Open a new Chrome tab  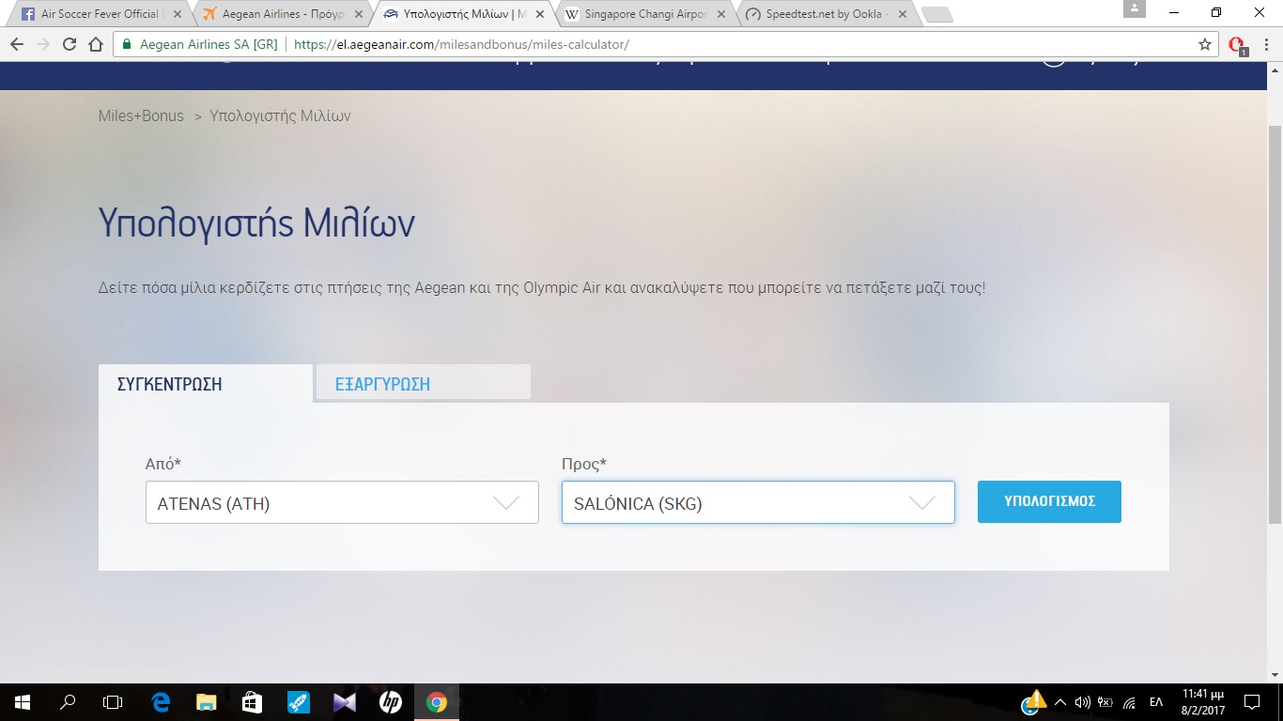click(x=937, y=15)
